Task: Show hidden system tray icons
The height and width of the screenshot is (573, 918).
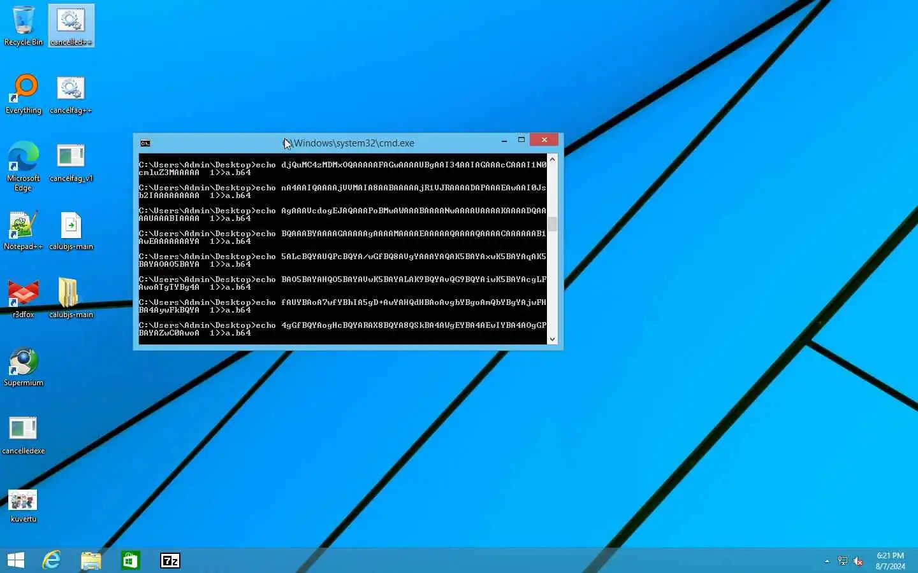Action: click(827, 561)
